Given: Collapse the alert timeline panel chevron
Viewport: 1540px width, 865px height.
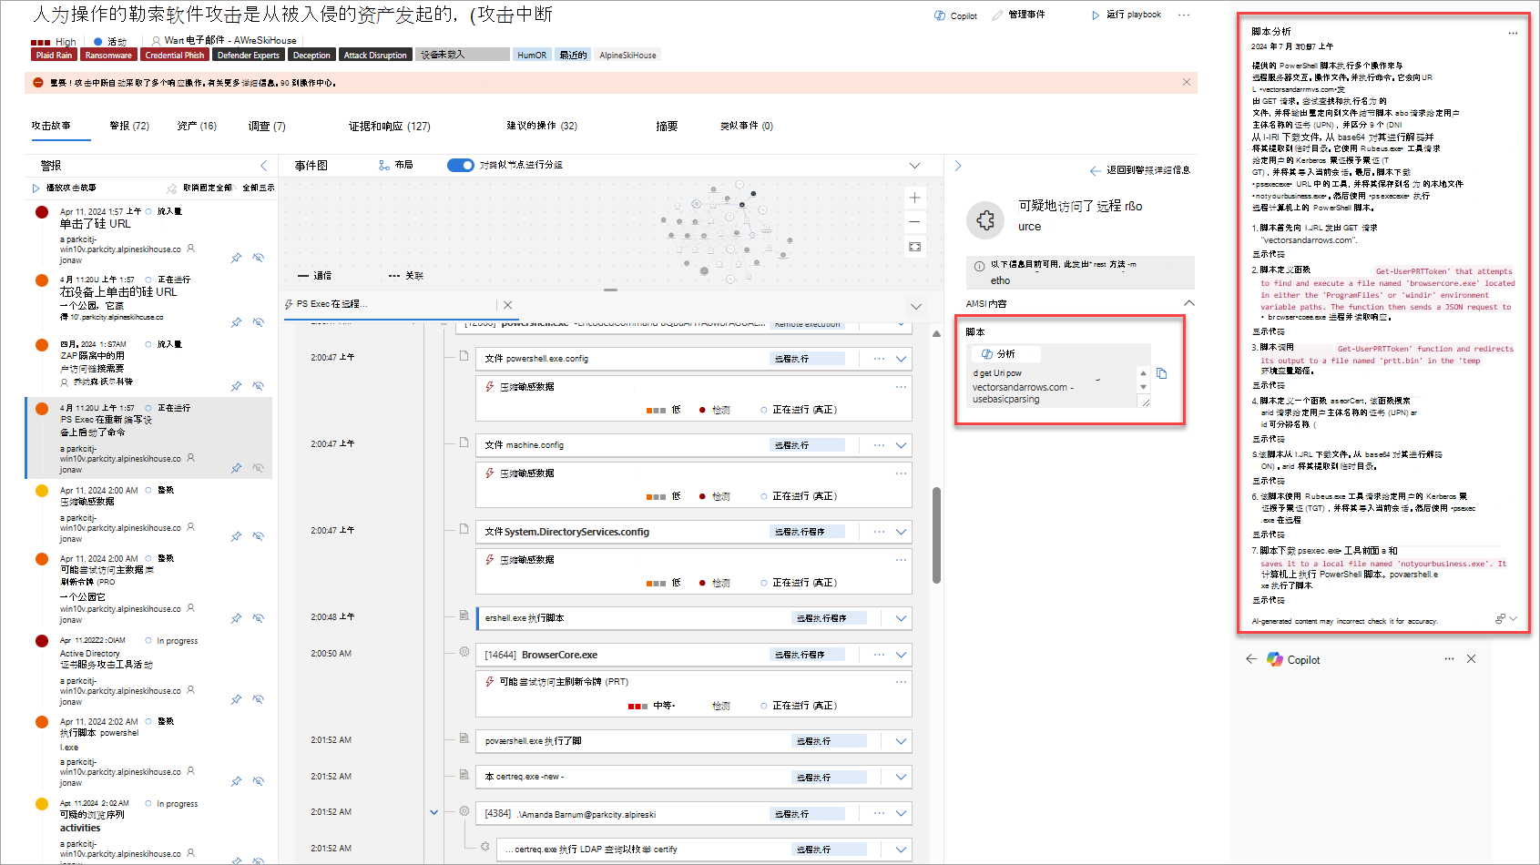Looking at the screenshot, I should (916, 307).
